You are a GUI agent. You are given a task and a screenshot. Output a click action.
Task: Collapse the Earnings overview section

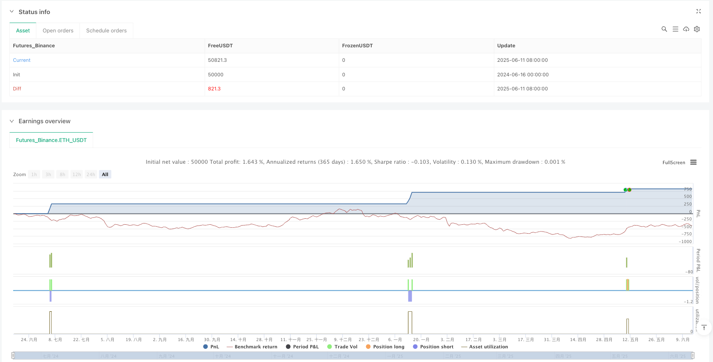12,121
